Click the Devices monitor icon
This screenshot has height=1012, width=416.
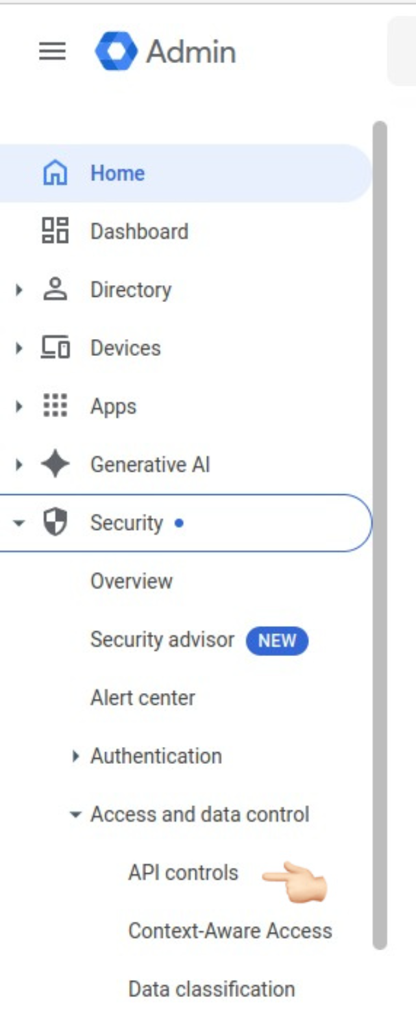(55, 348)
